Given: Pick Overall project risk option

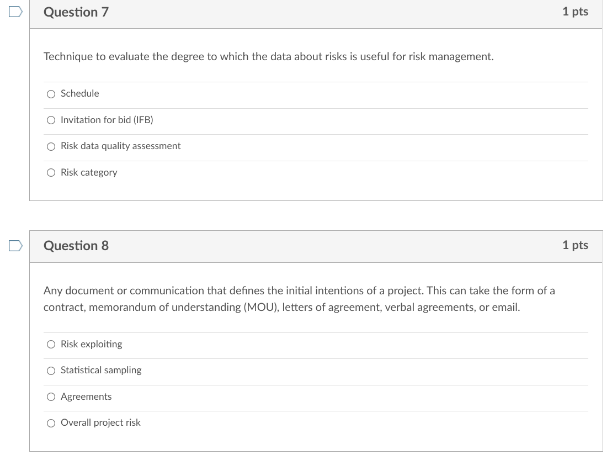Looking at the screenshot, I should [51, 423].
